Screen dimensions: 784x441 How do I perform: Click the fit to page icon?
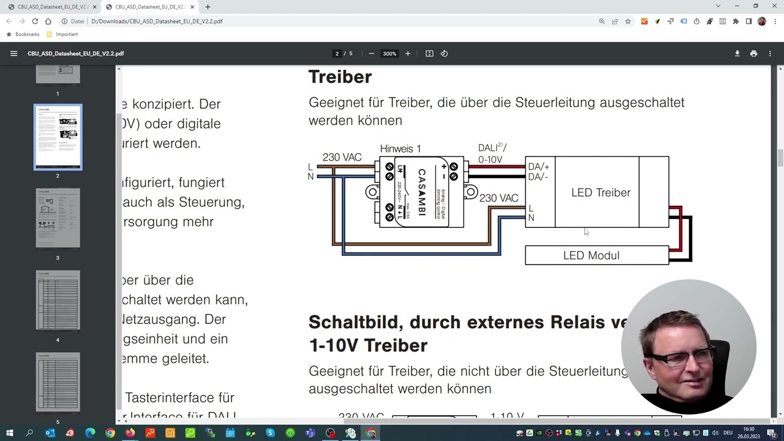pyautogui.click(x=429, y=53)
